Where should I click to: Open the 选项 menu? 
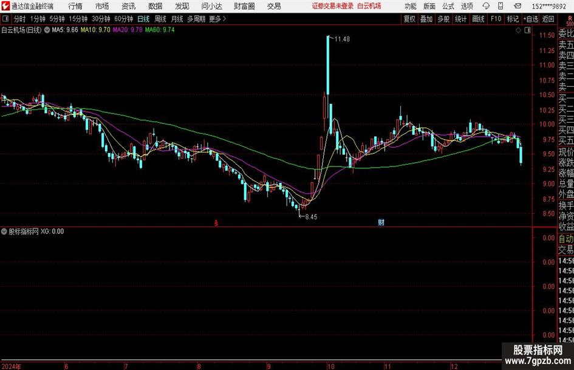pyautogui.click(x=467, y=6)
